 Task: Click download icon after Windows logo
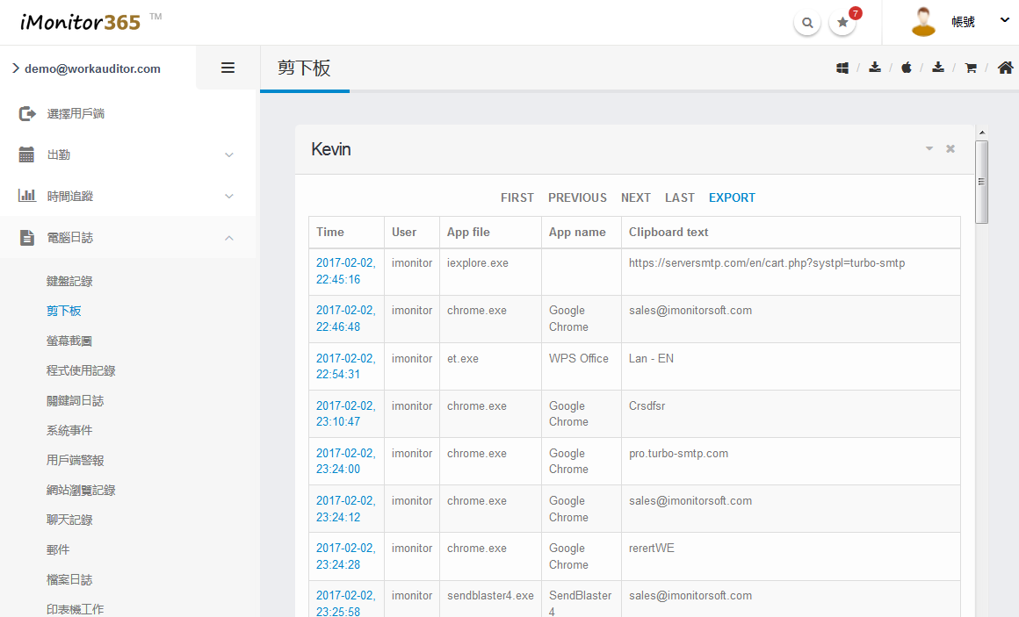[875, 68]
